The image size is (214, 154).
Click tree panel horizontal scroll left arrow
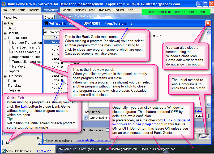[5, 133]
